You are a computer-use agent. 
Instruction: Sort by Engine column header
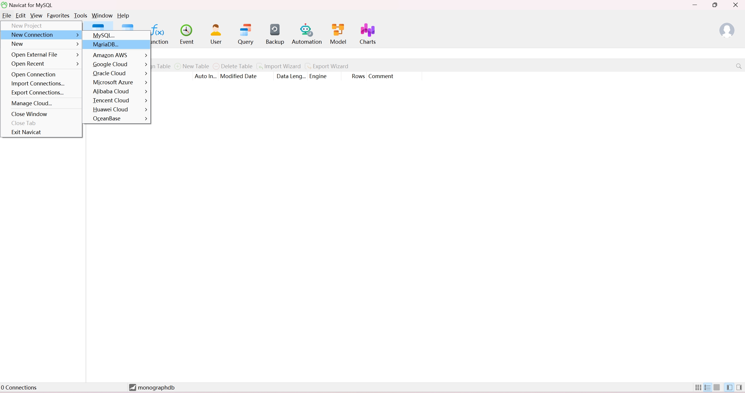[x=324, y=76]
